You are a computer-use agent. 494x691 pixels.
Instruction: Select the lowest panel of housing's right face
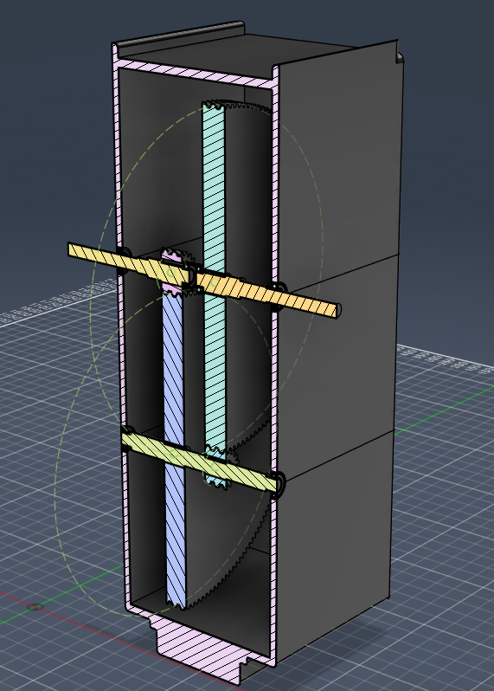(332, 551)
